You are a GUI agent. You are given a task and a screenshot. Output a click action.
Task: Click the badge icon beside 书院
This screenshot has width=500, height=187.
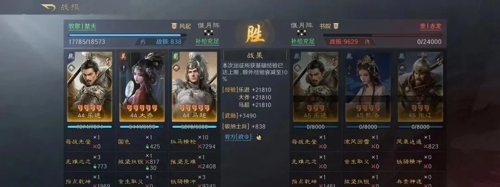point(336,26)
